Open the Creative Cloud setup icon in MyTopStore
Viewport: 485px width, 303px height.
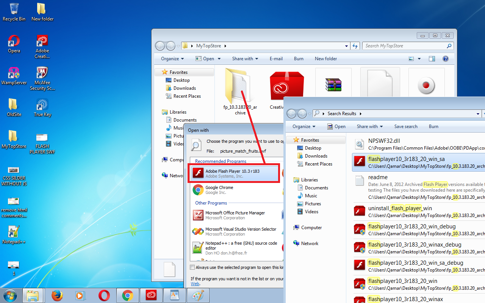point(287,85)
